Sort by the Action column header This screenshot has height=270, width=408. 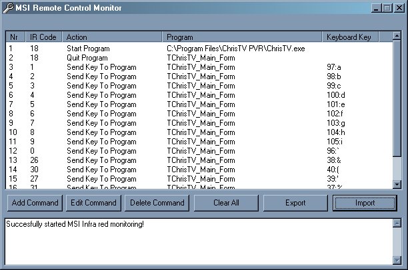112,37
